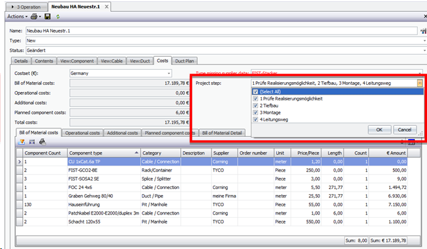
Task: Sort by Length column header
Action: [332, 153]
